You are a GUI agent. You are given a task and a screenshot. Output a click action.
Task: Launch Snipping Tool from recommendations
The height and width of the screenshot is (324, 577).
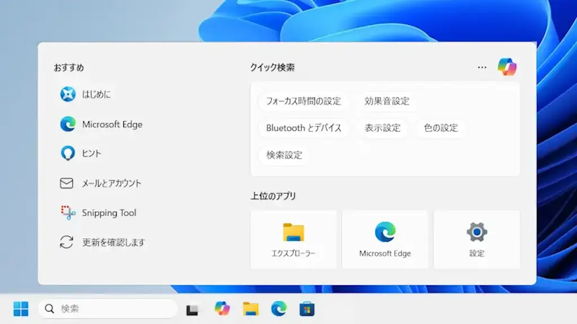(99, 213)
